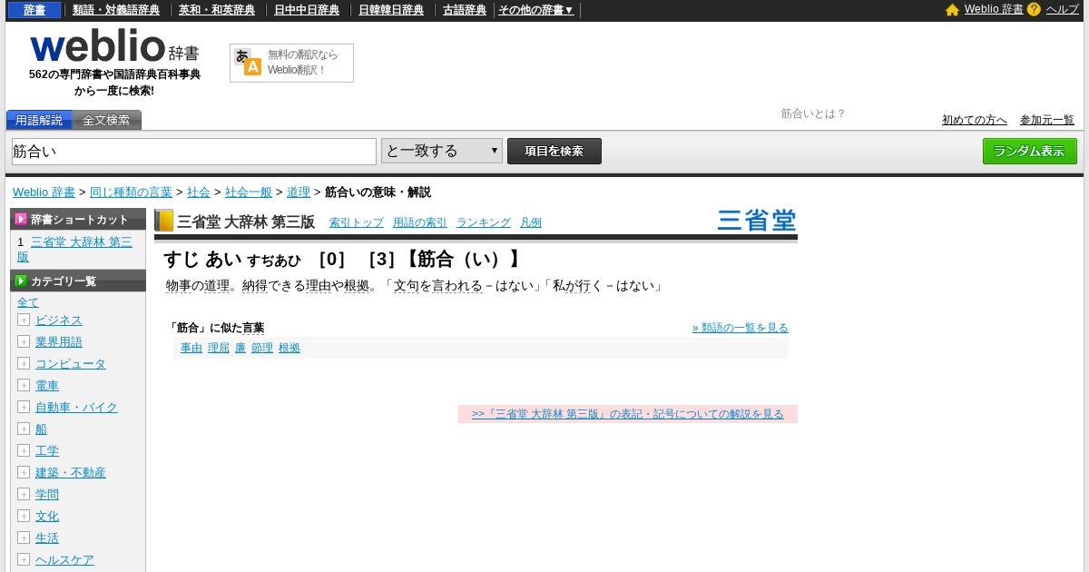Open the similar word 事由
This screenshot has width=1089, height=572.
click(x=191, y=348)
